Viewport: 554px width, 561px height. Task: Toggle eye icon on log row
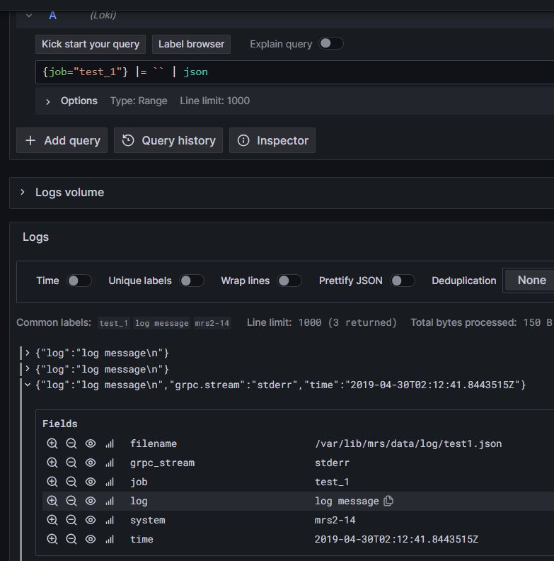(91, 501)
